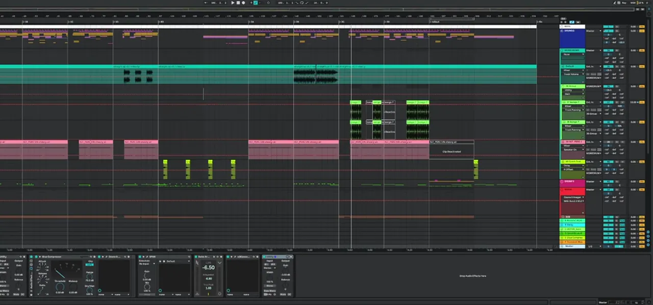Click the Mute button on the rightmost Utility device

(283, 294)
